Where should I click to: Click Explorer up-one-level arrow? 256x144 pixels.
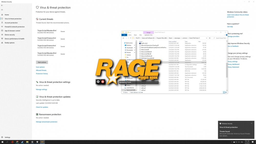click(131, 38)
